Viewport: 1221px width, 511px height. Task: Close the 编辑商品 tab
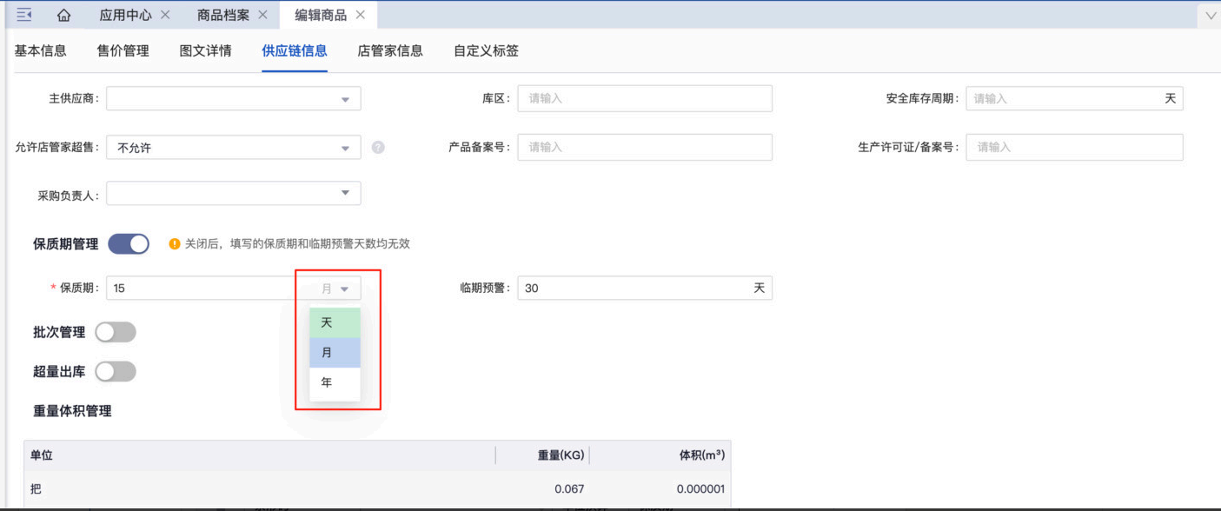(361, 15)
